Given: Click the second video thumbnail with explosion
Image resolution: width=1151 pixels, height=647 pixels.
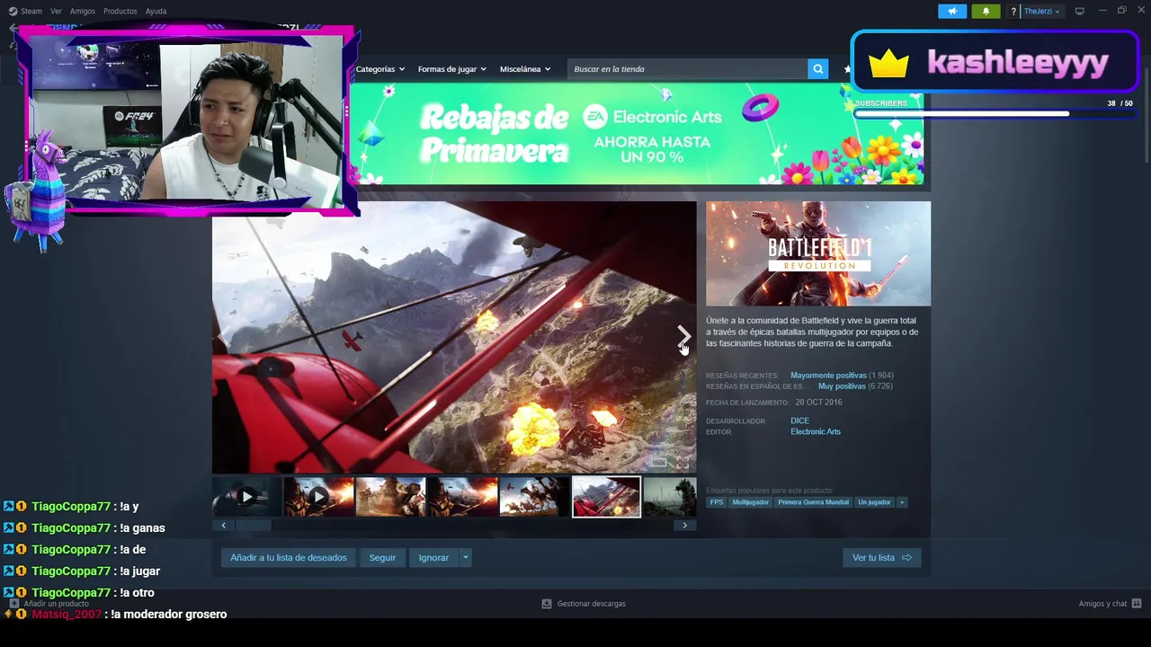Looking at the screenshot, I should click(319, 497).
